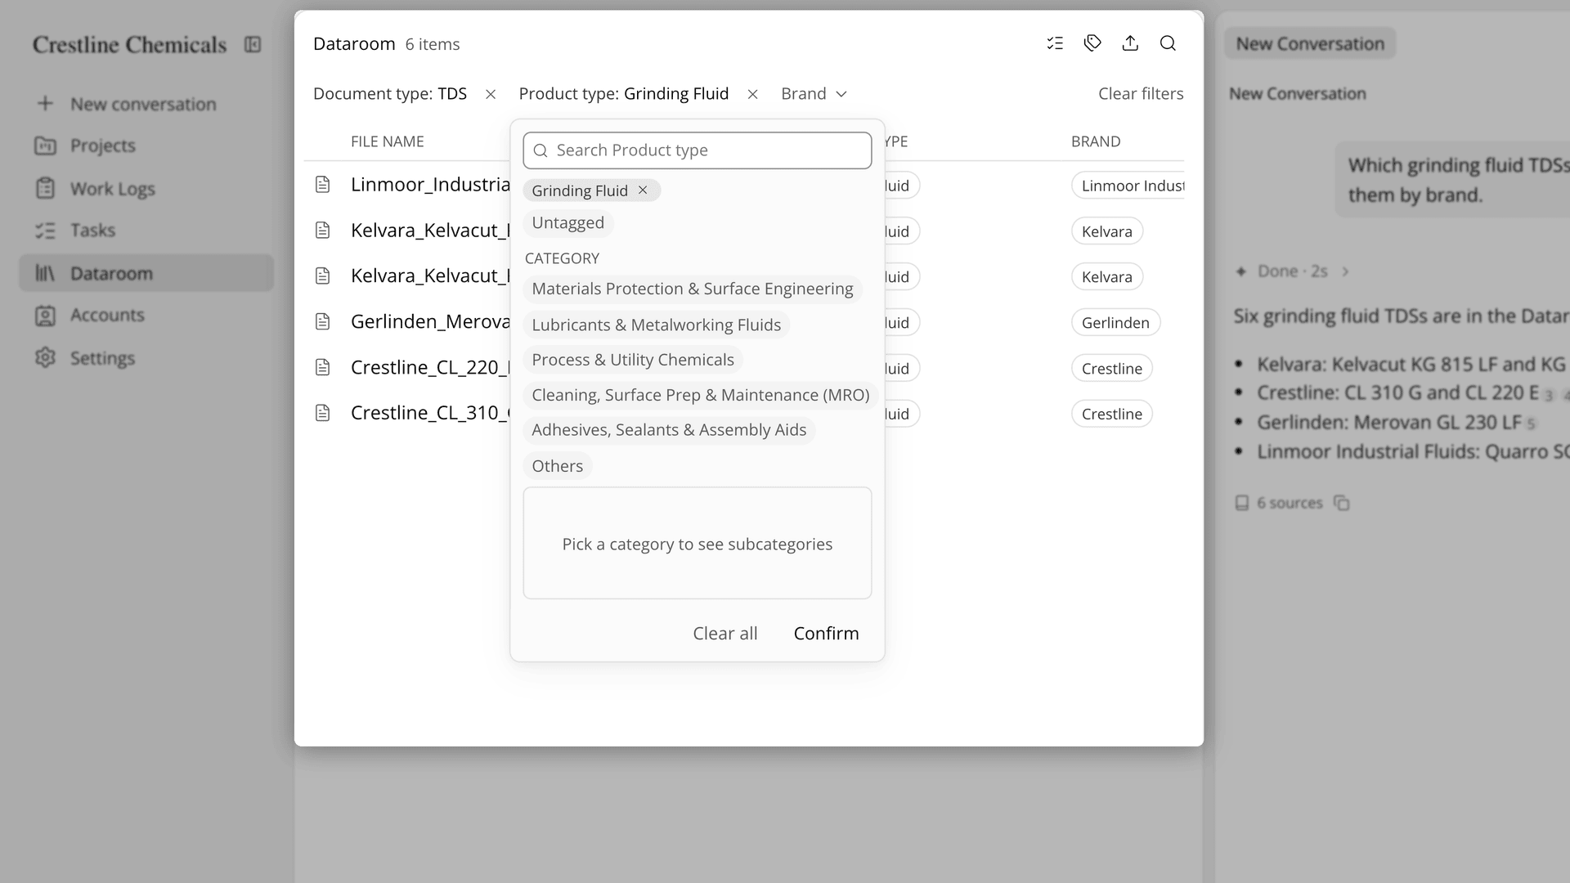Viewport: 1570px width, 883px height.
Task: Click document icon of Linmoor_Industrial file
Action: click(x=323, y=185)
